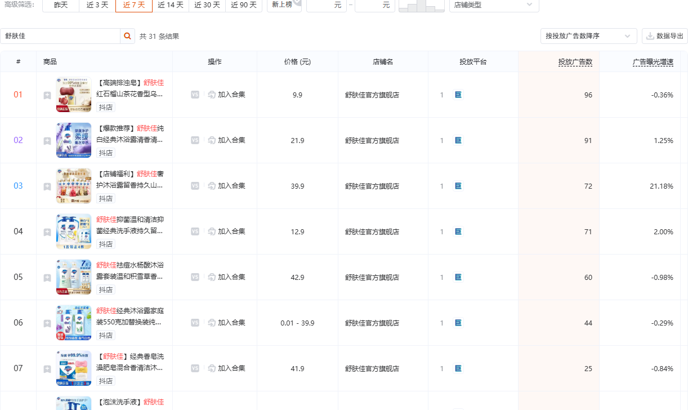Focus the 舒肤佳 search input field
The height and width of the screenshot is (410, 688).
[x=60, y=36]
